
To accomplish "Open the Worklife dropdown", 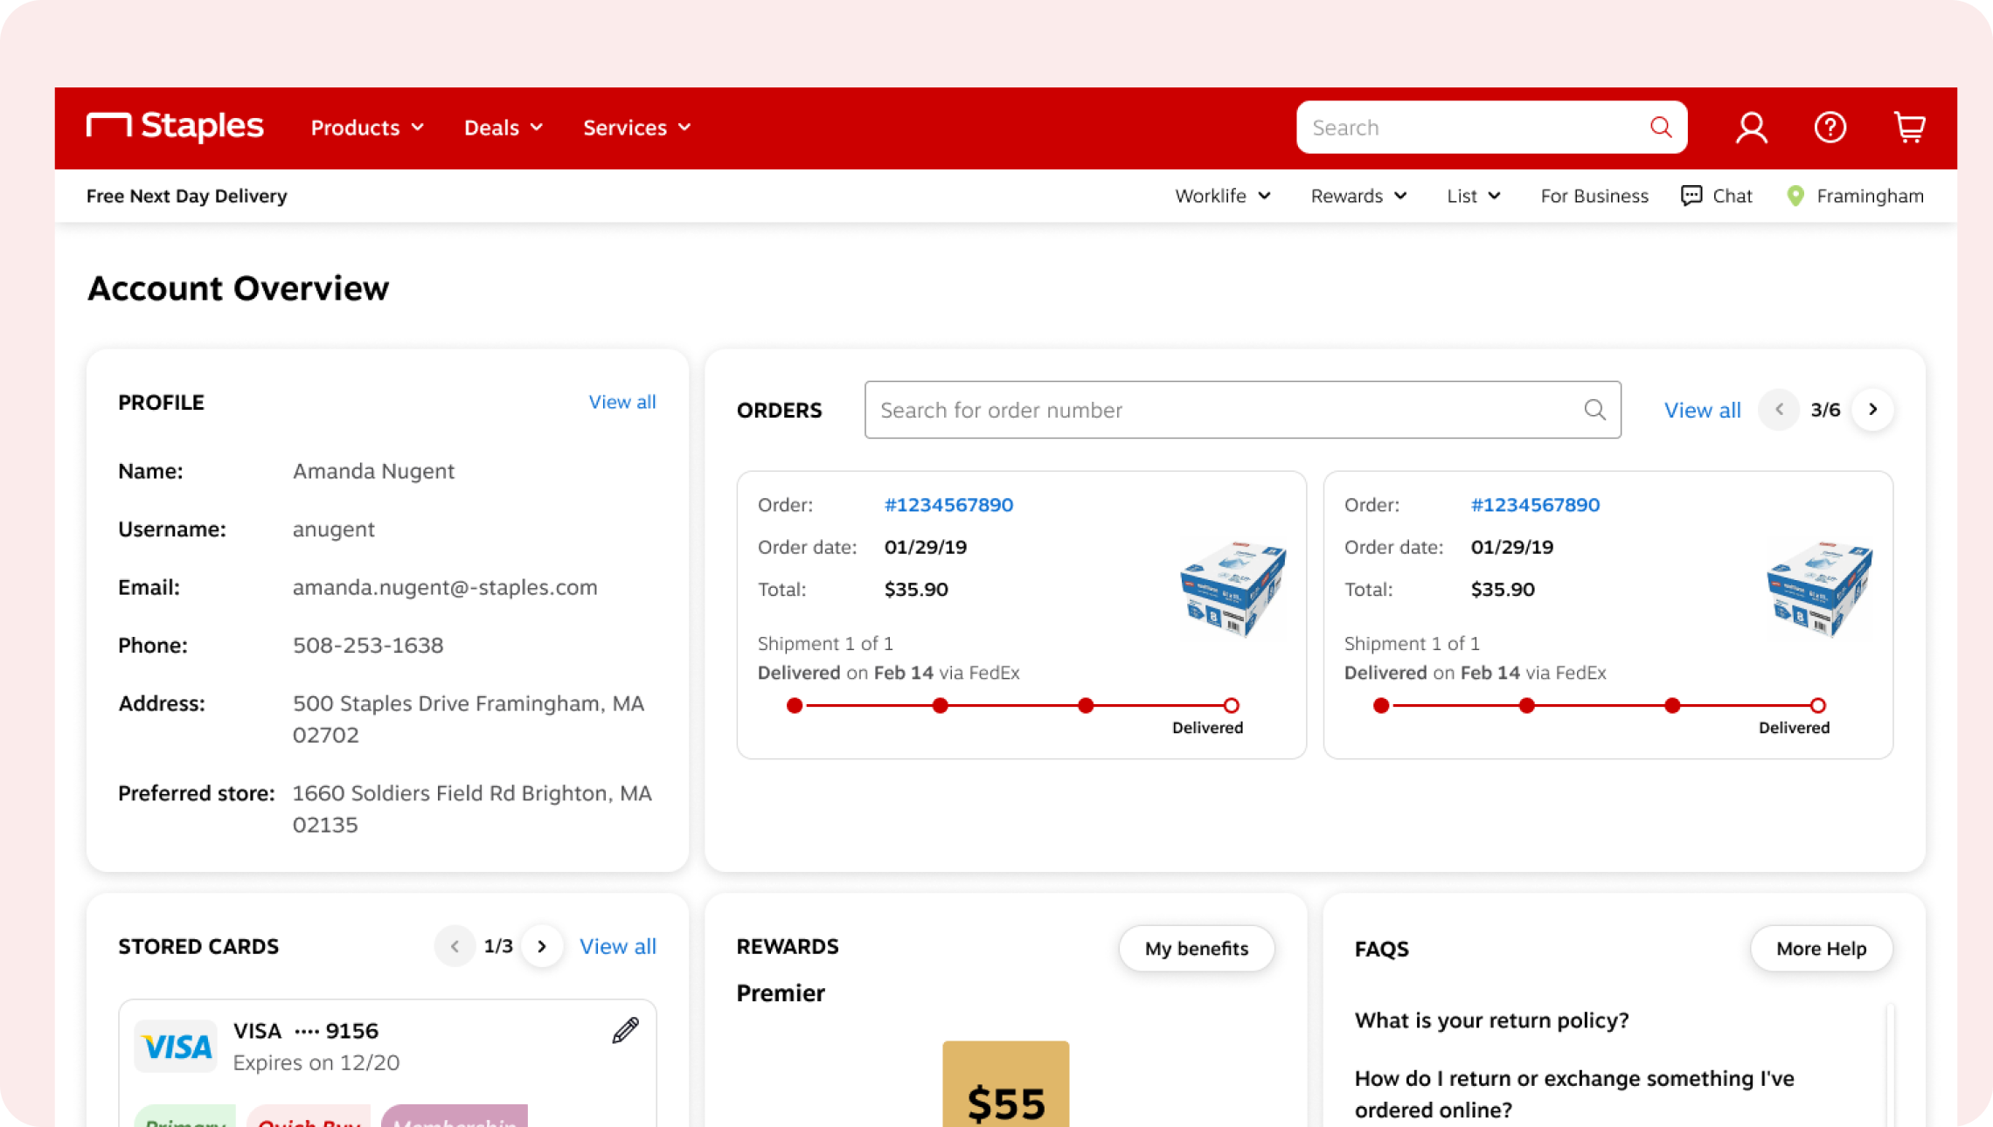I will pos(1222,196).
